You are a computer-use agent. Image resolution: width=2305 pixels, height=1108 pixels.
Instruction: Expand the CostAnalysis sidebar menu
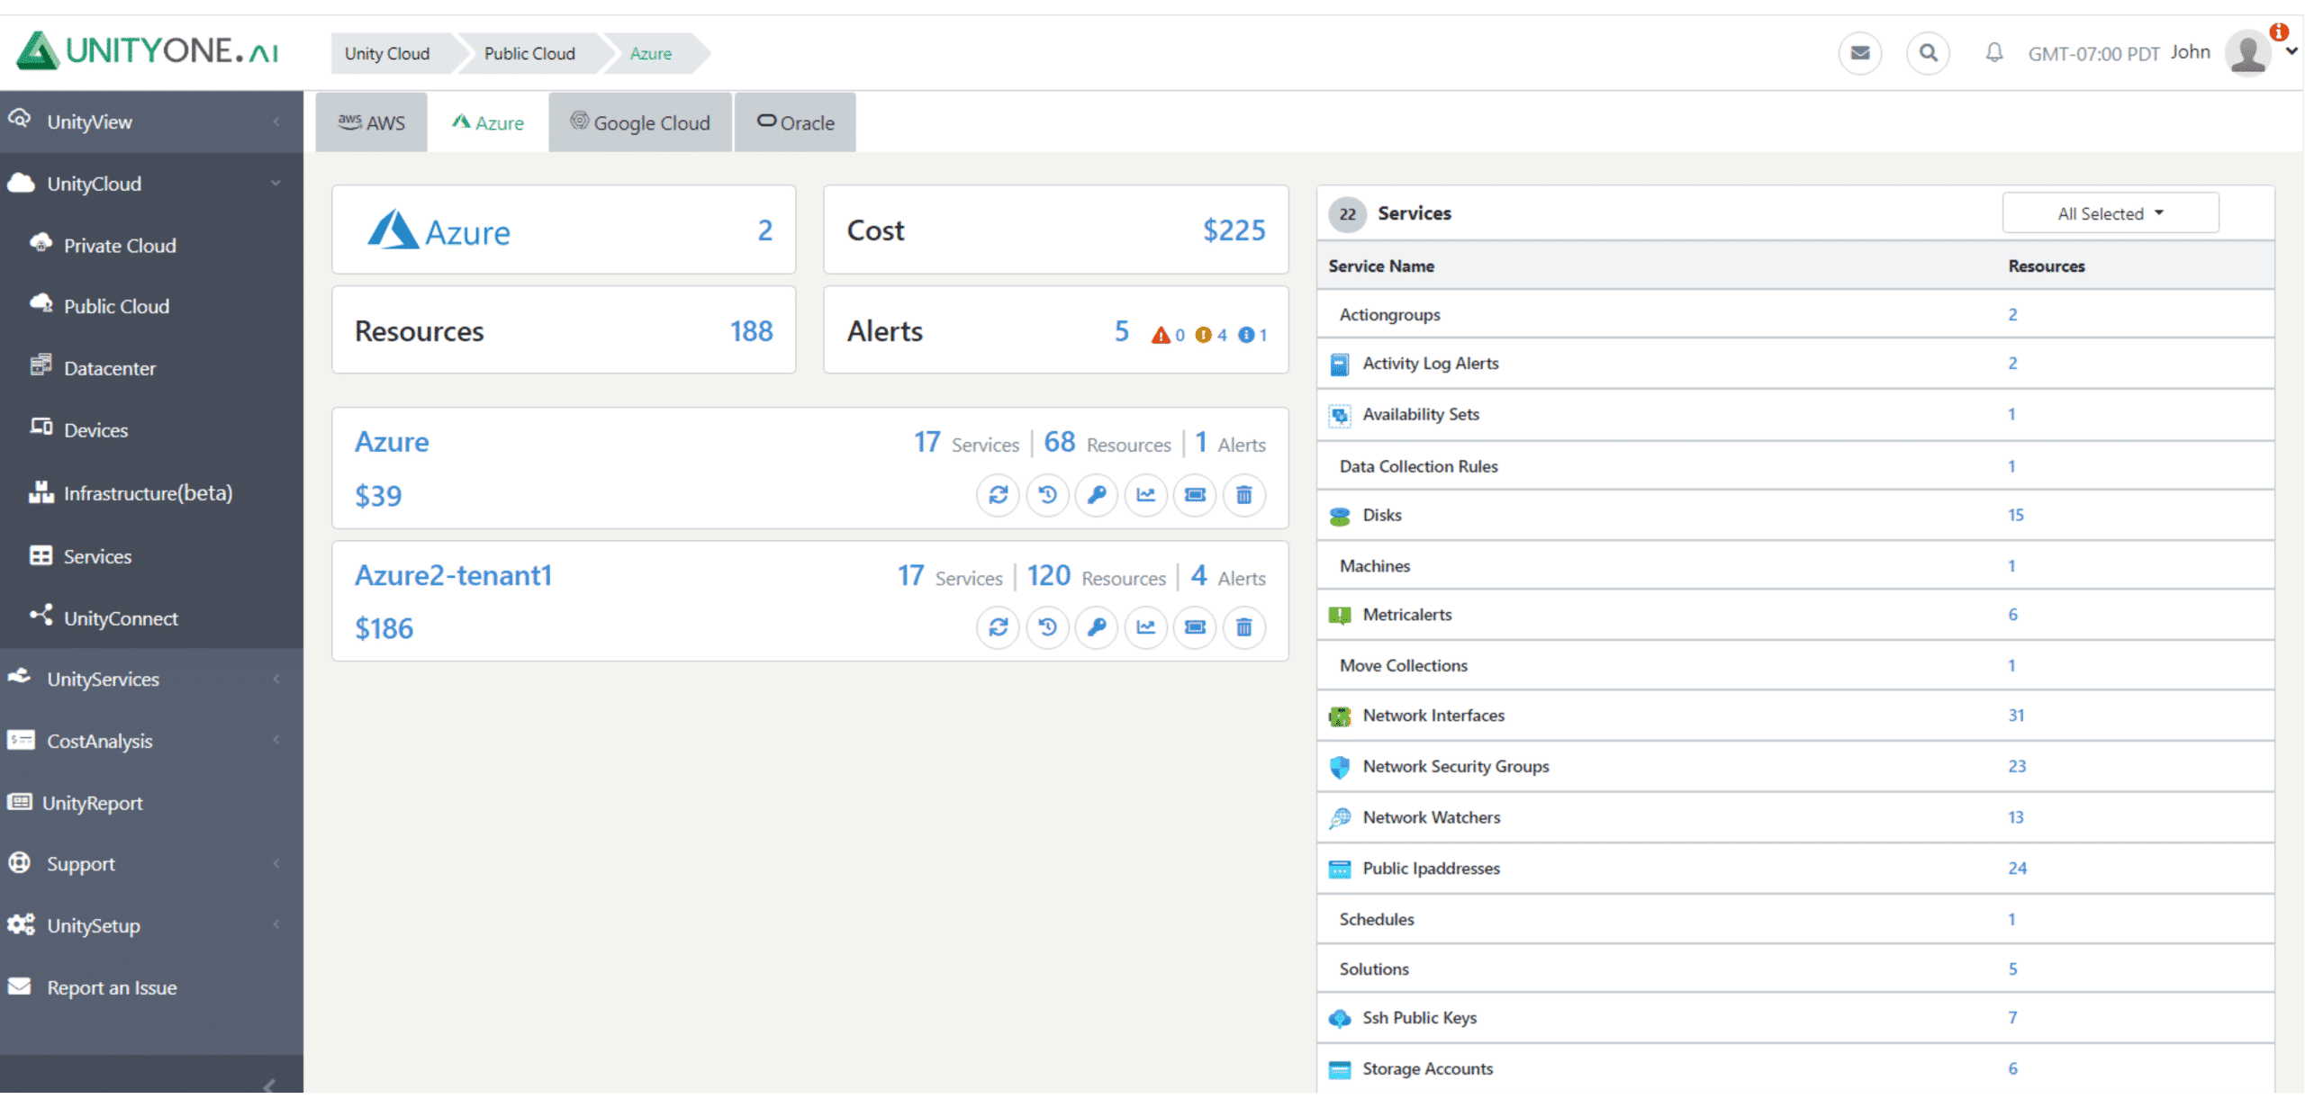[151, 741]
